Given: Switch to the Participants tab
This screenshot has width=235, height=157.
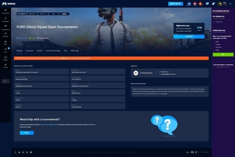Looking at the screenshot, I should [30, 51].
